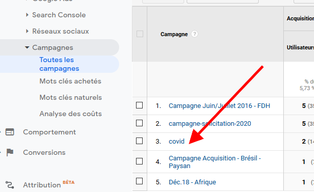Viewport: 314px width, 192px height.
Task: Open Campagne Acquisition - Brésil - Paysan link
Action: [x=215, y=162]
